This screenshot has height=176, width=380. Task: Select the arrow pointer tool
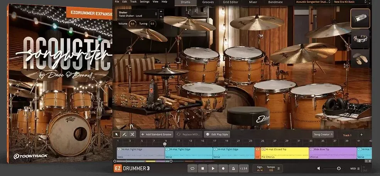coord(117,134)
